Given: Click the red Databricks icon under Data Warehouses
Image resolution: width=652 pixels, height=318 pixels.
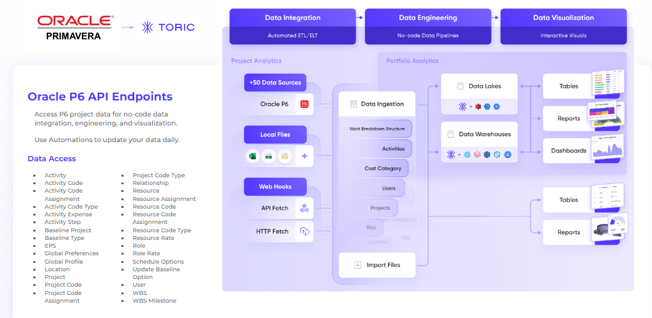Looking at the screenshot, I should (477, 155).
